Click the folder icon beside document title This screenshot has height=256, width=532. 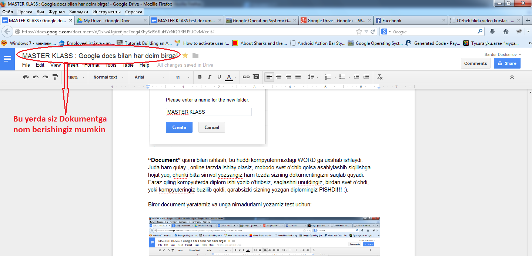(195, 56)
